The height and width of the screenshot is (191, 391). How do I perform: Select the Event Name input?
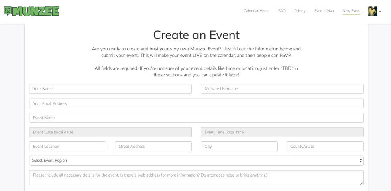pyautogui.click(x=196, y=118)
